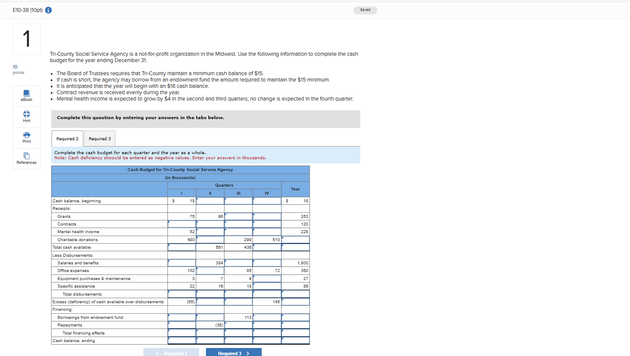The image size is (630, 356).
Task: Click Cash balance ending Quarter II cell
Action: (210, 341)
